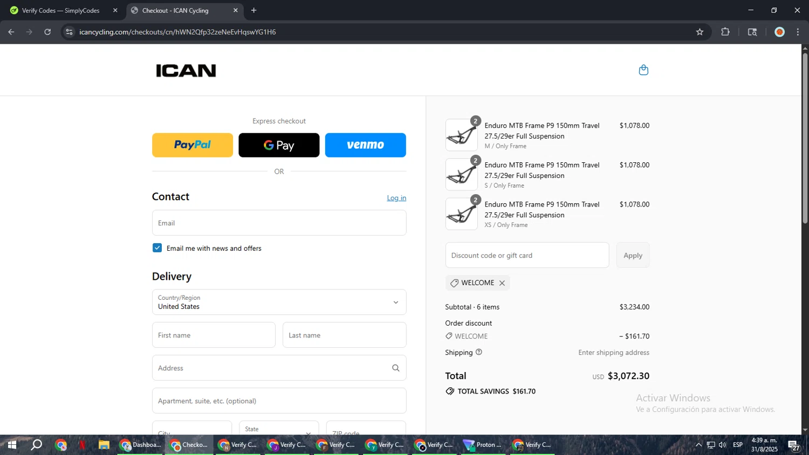Open the volume control in tray
The height and width of the screenshot is (455, 809).
click(x=723, y=445)
